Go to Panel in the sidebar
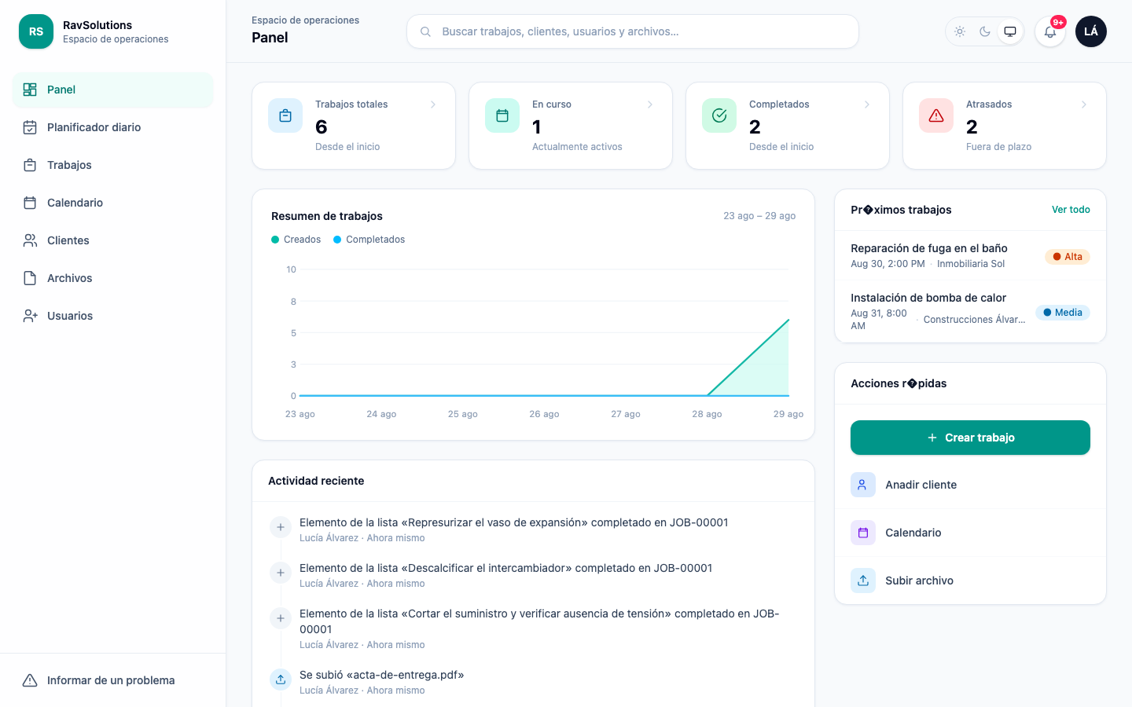The height and width of the screenshot is (707, 1132). 113,90
